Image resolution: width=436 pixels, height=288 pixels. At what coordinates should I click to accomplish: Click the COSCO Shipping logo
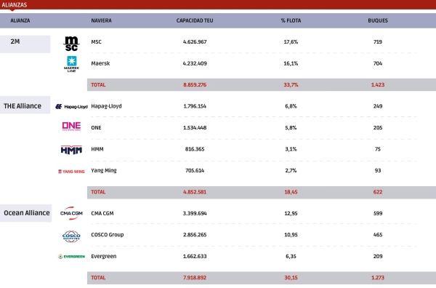(x=71, y=236)
